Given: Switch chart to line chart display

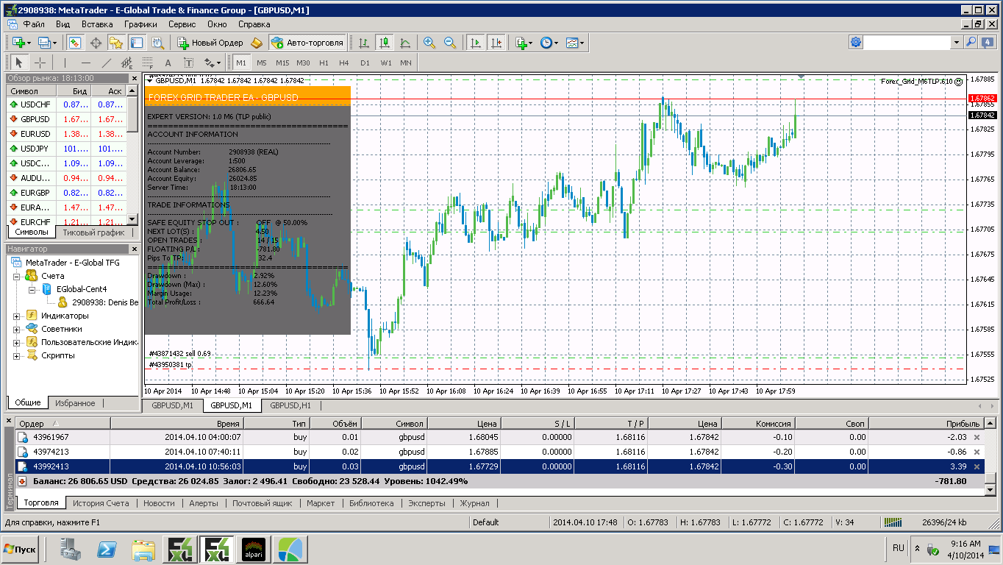Looking at the screenshot, I should click(x=405, y=43).
